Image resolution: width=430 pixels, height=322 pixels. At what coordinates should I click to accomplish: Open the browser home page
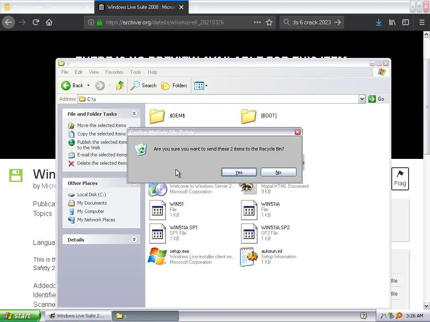point(49,22)
